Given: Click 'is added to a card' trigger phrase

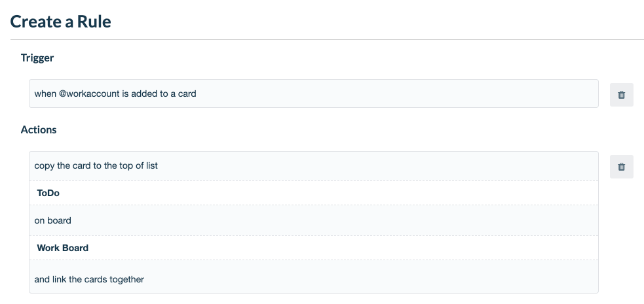Looking at the screenshot, I should point(159,94).
